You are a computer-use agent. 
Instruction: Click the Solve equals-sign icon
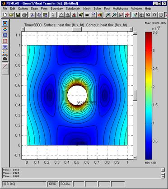[87, 15]
